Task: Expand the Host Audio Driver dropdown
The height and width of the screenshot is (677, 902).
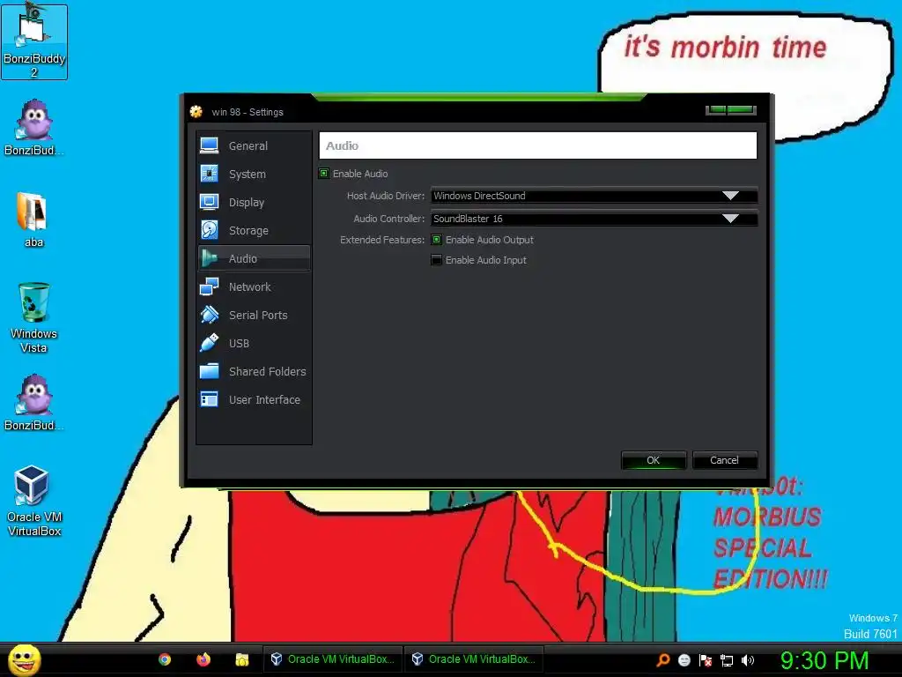Action: (594, 196)
